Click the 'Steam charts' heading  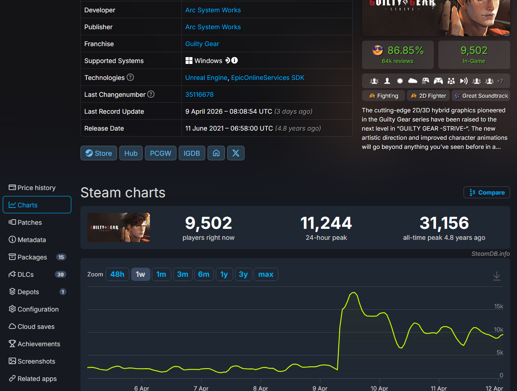tap(123, 193)
